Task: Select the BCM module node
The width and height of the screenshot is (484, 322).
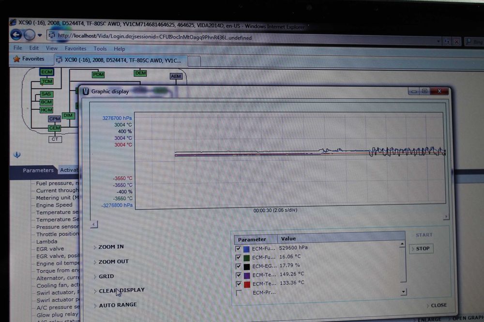Action: tap(46, 102)
